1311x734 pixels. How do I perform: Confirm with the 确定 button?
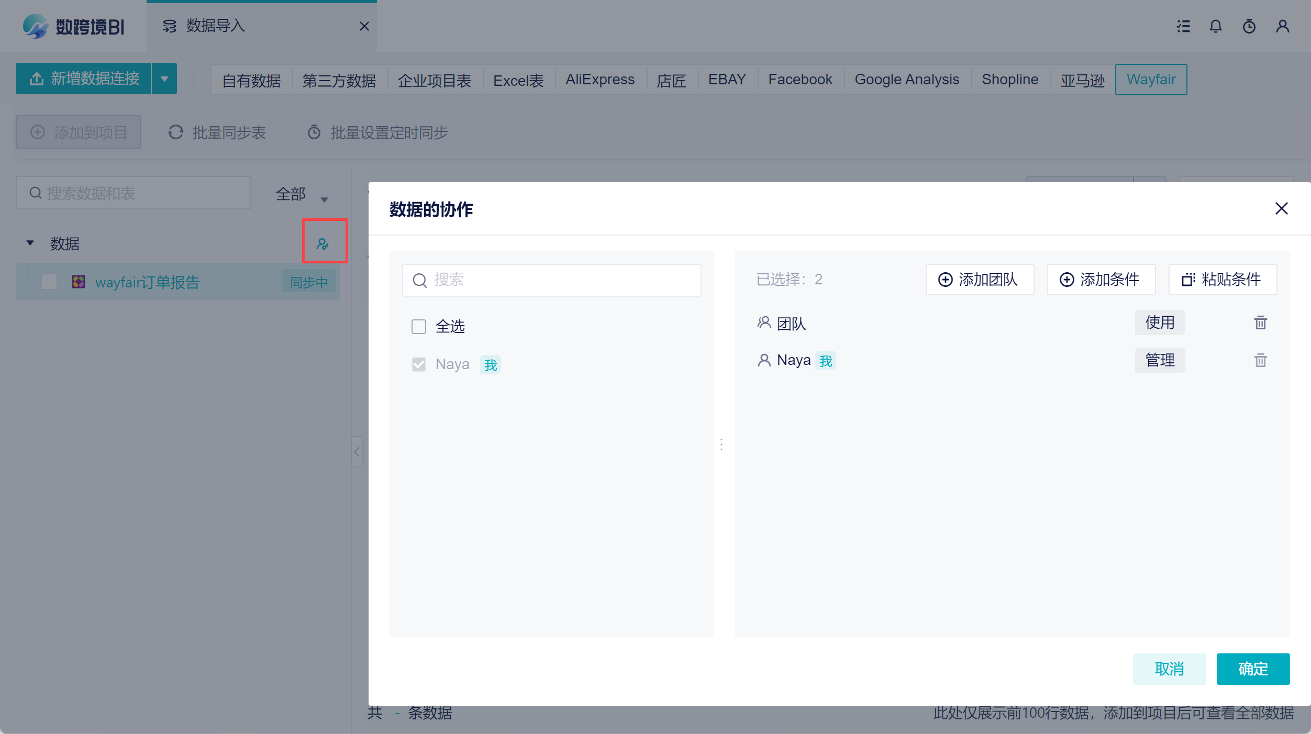[1252, 669]
